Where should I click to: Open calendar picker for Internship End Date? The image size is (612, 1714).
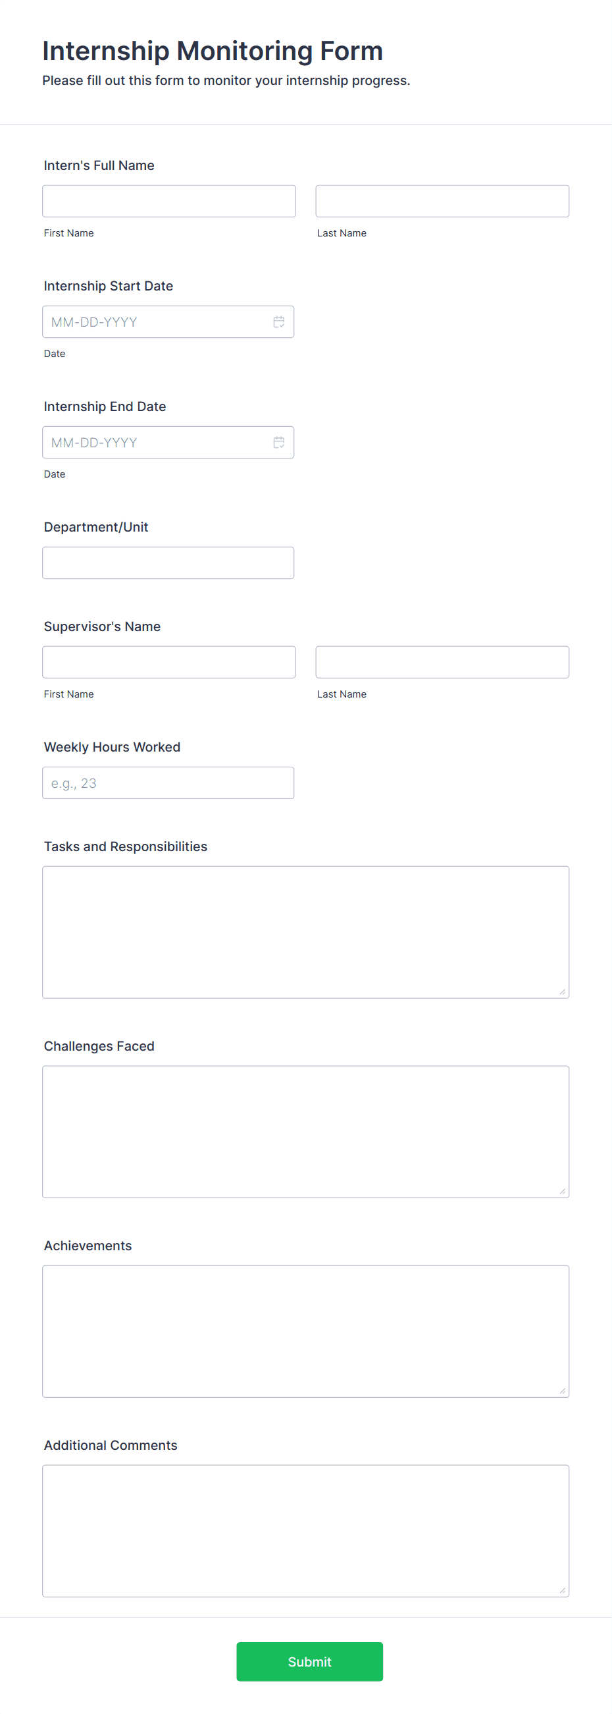(x=279, y=443)
